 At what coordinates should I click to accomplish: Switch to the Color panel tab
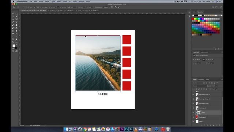click(194, 12)
